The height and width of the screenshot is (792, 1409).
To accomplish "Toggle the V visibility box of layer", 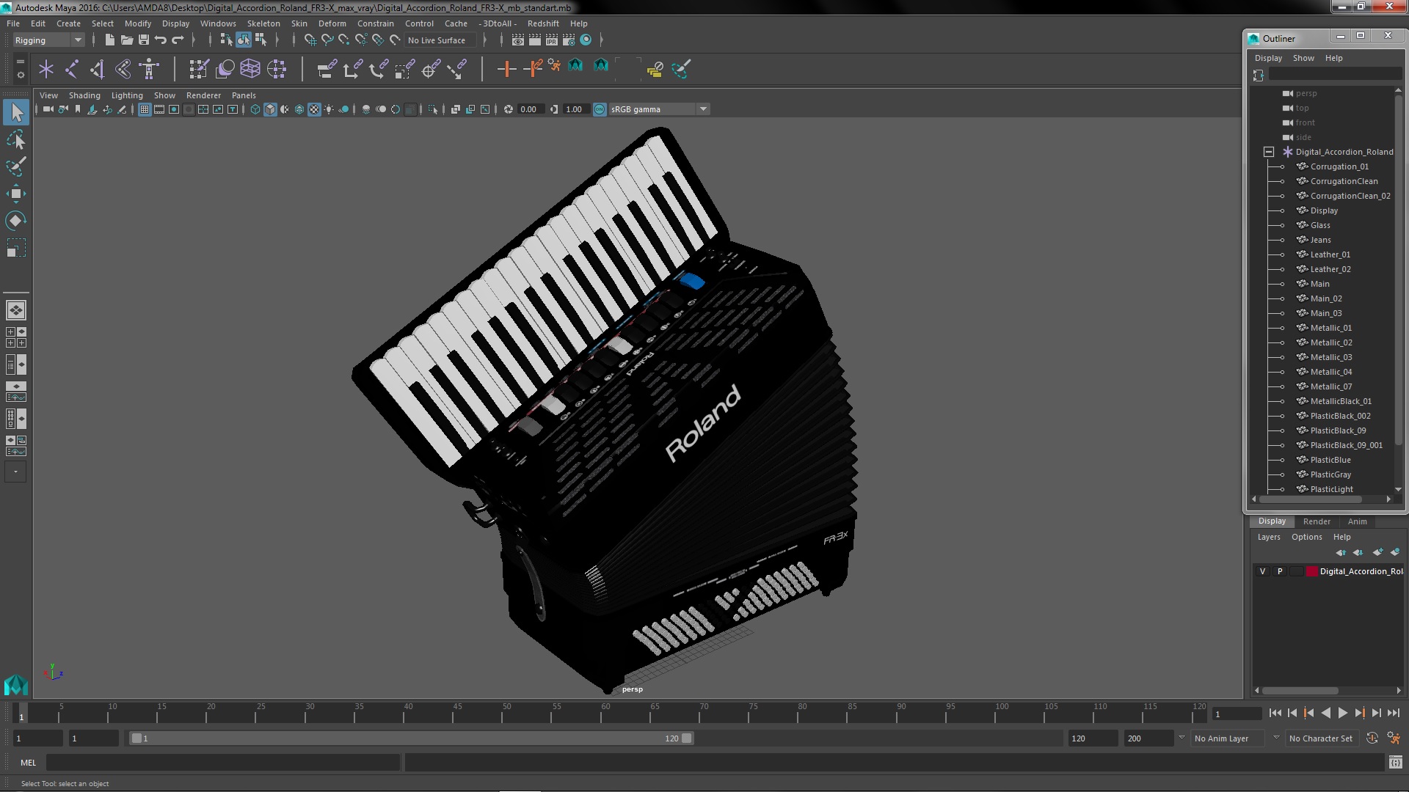I will click(1262, 571).
